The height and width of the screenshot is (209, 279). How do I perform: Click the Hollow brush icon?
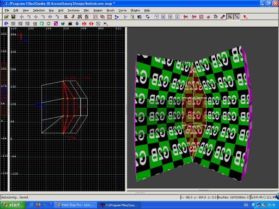(110, 17)
